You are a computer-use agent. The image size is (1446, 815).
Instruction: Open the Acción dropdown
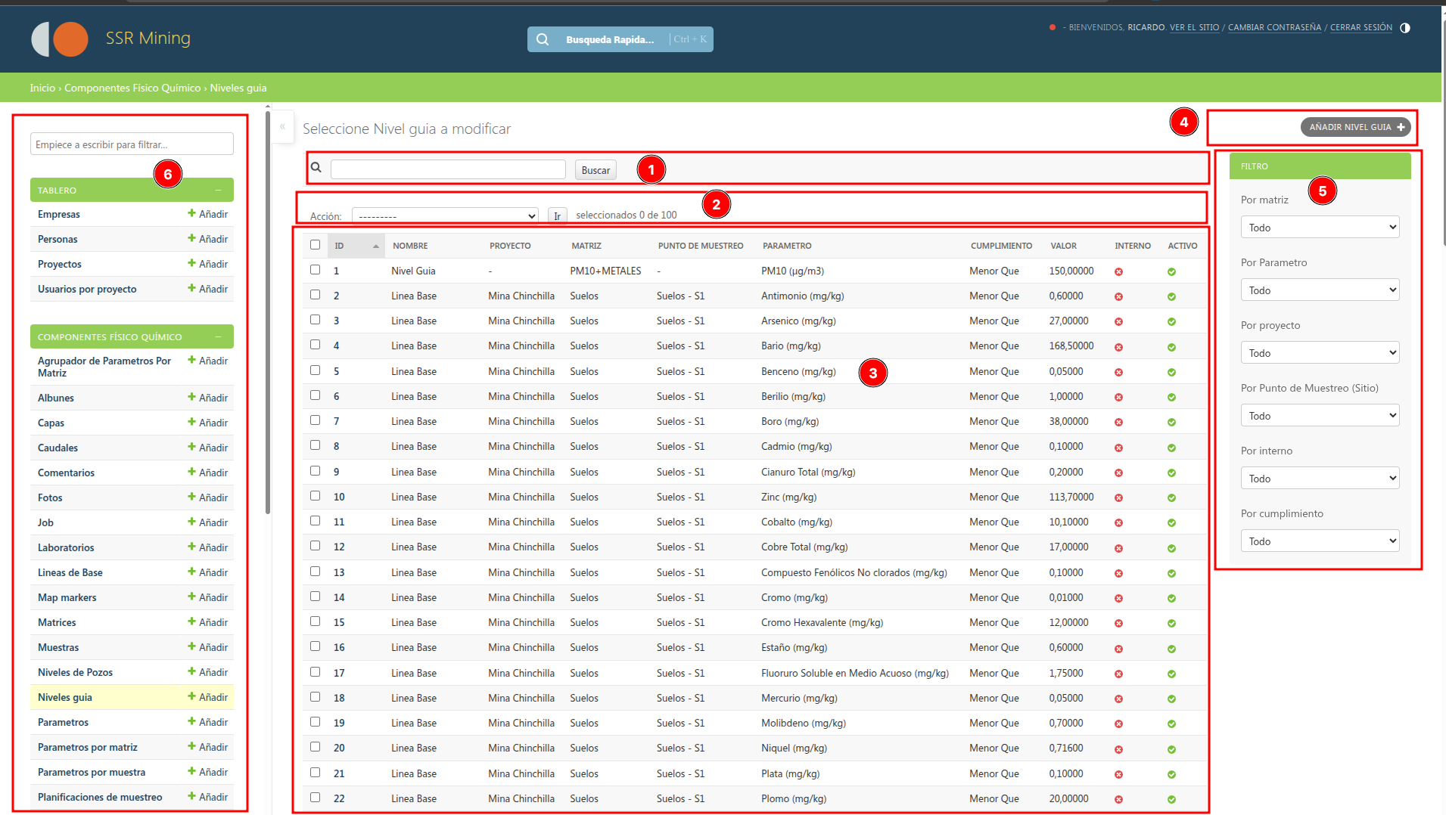[444, 215]
